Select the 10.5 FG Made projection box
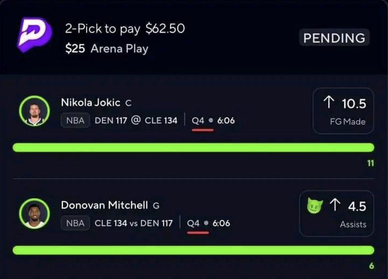Image resolution: width=388 pixels, height=279 pixels. pos(343,111)
